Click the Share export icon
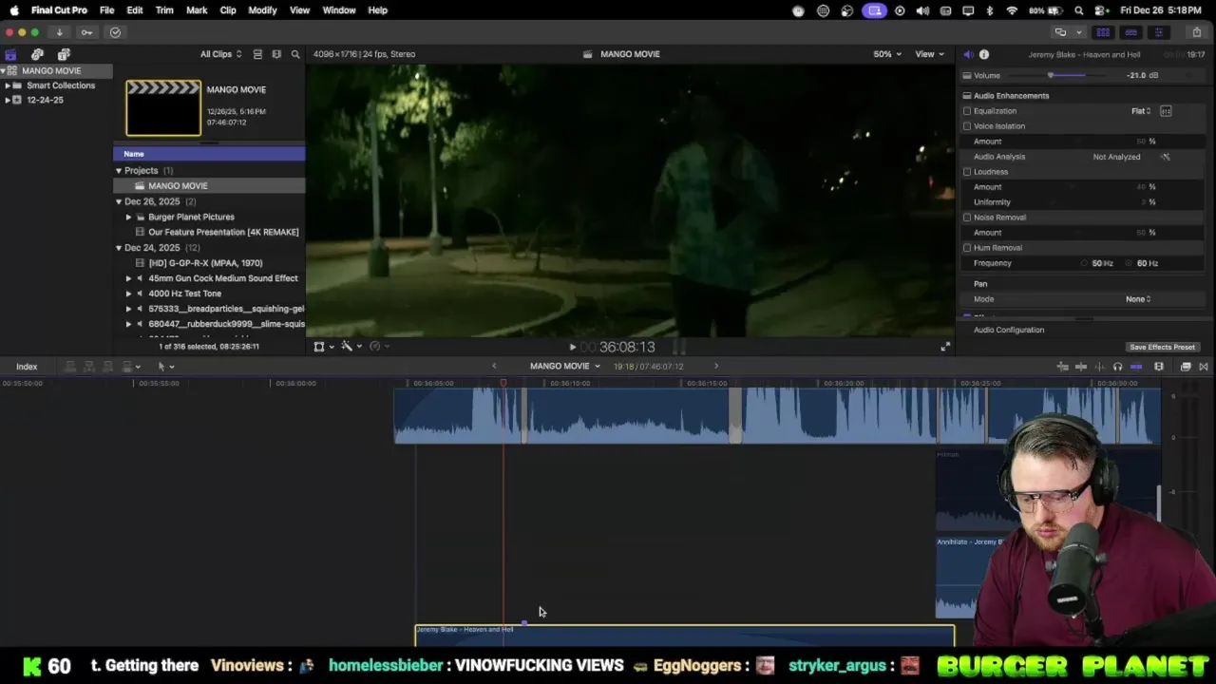1216x684 pixels. pyautogui.click(x=1196, y=32)
